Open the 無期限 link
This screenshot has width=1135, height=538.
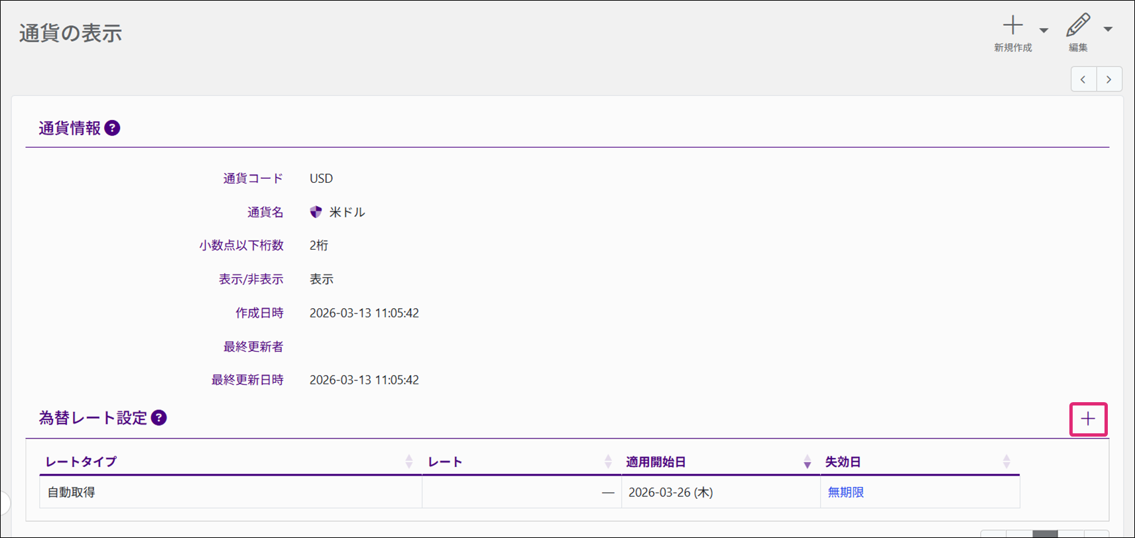point(845,492)
